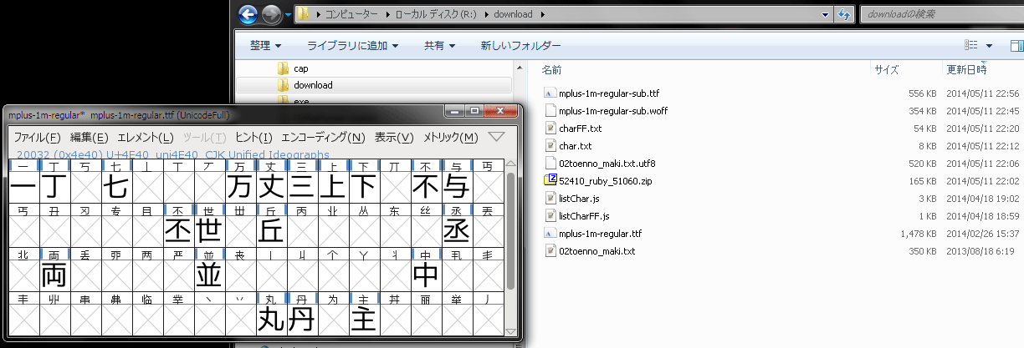Select the 世 glyph cell

click(209, 230)
